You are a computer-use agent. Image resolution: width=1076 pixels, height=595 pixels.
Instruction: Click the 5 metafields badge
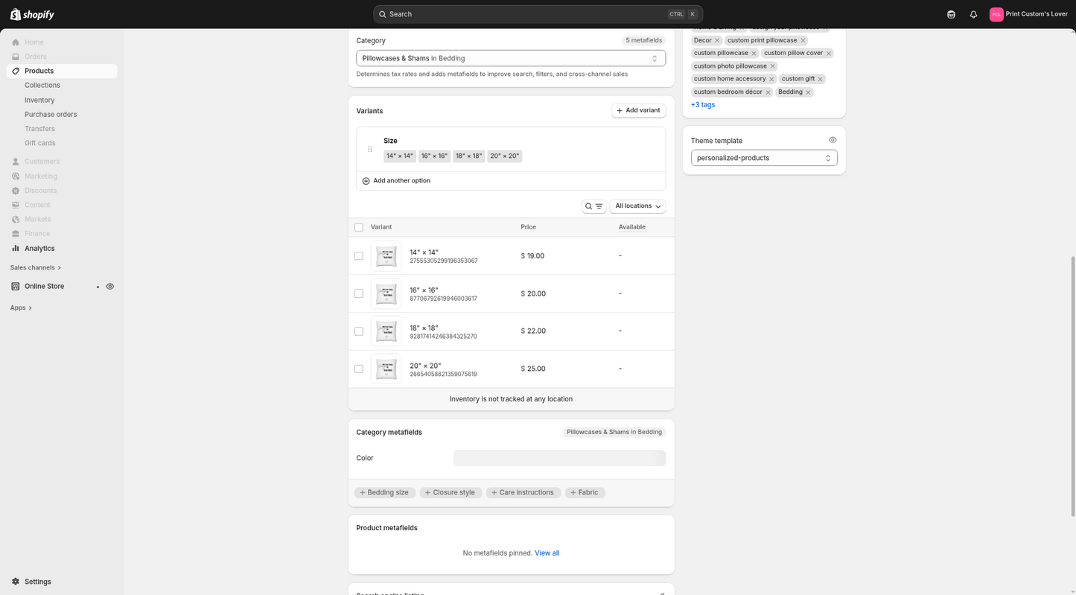coord(644,40)
